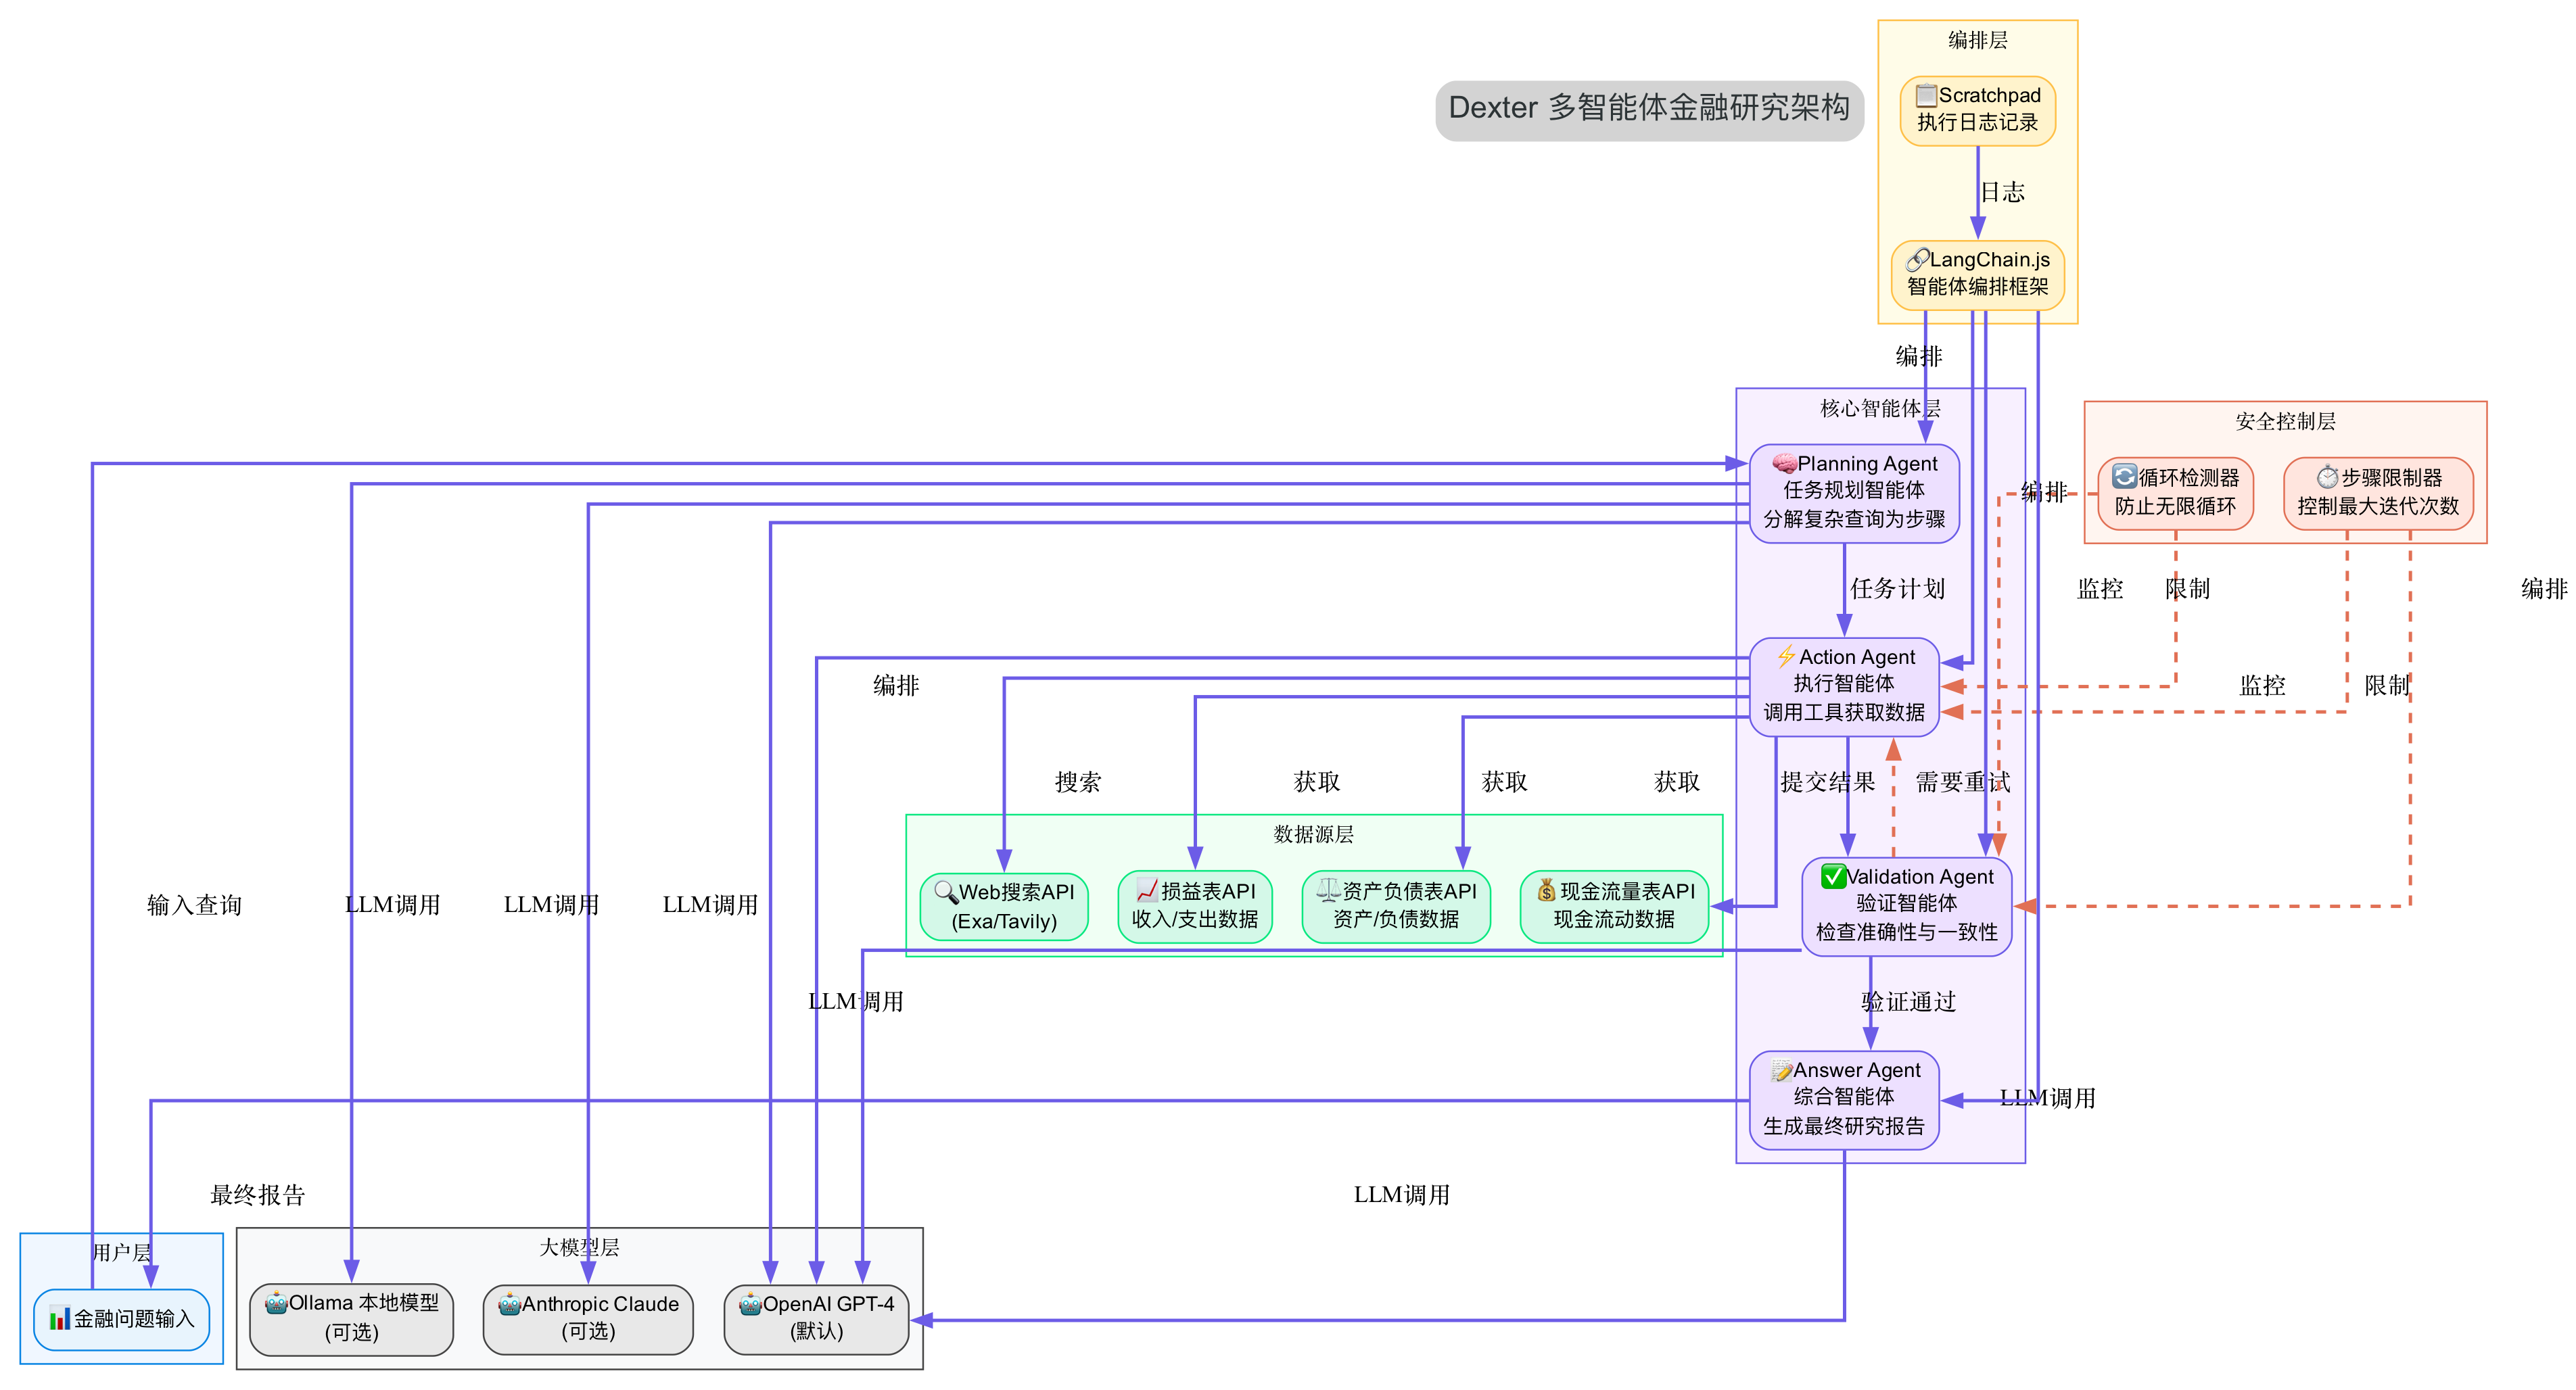Click the '智能体编排框架' text under LangChain.js

point(1977,287)
